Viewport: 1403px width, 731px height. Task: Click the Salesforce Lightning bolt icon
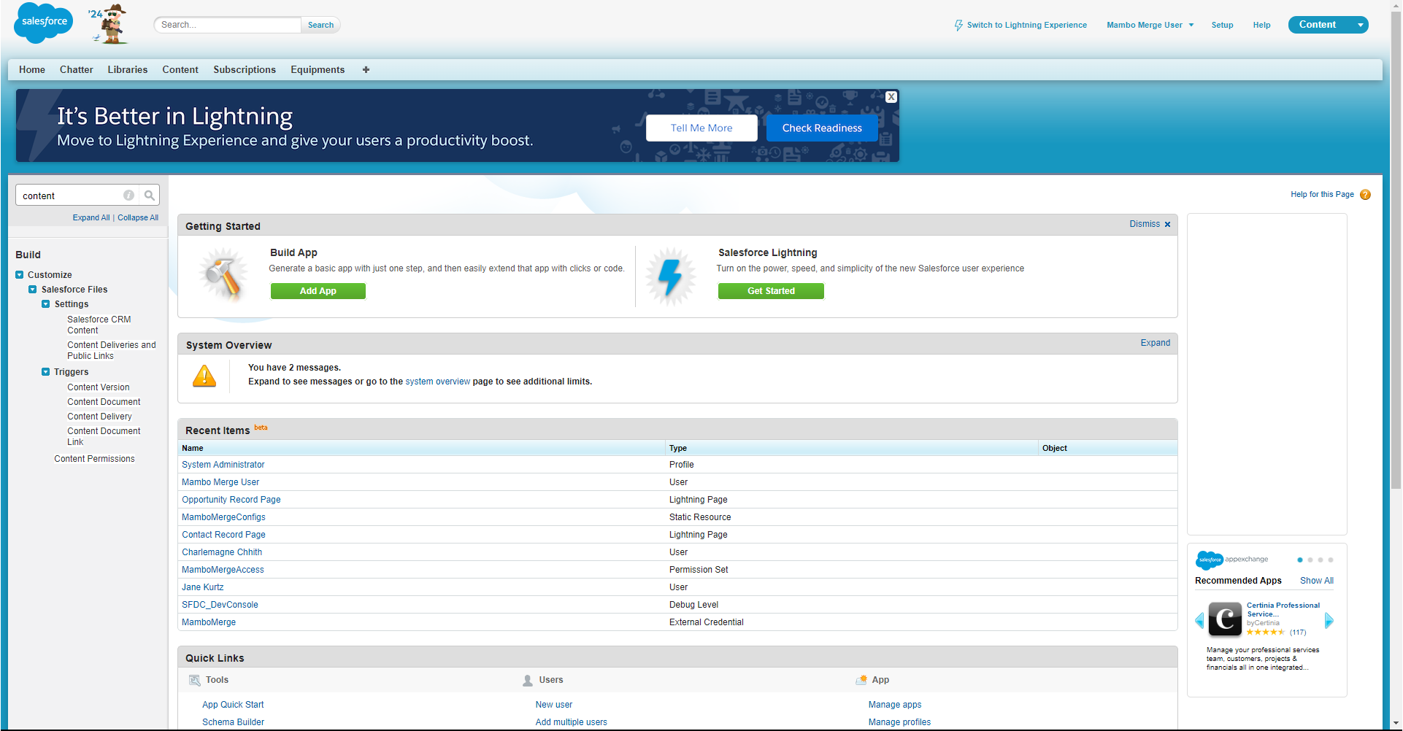coord(671,276)
